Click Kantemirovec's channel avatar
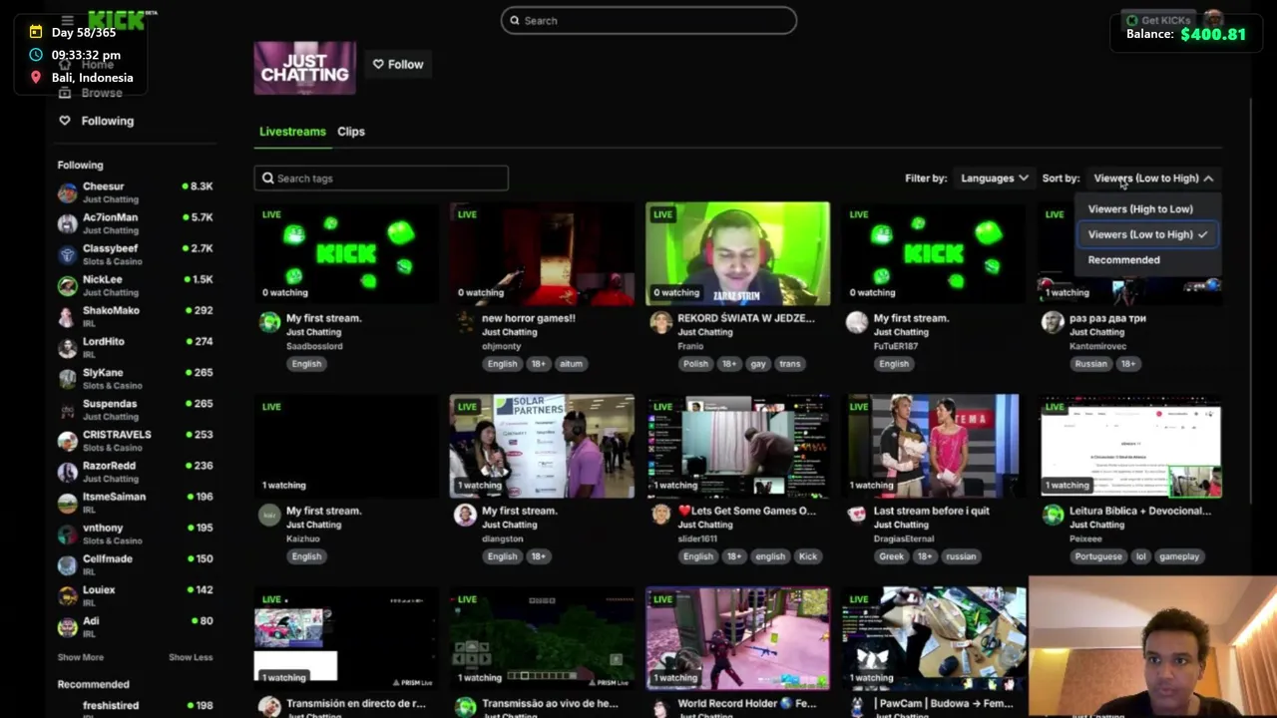The height and width of the screenshot is (718, 1277). pyautogui.click(x=1053, y=322)
